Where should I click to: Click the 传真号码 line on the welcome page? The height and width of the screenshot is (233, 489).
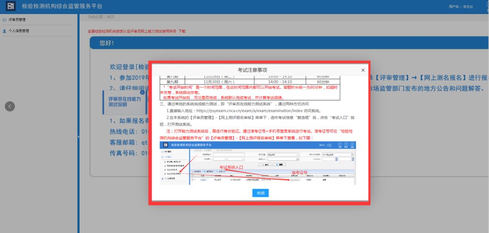pos(129,153)
